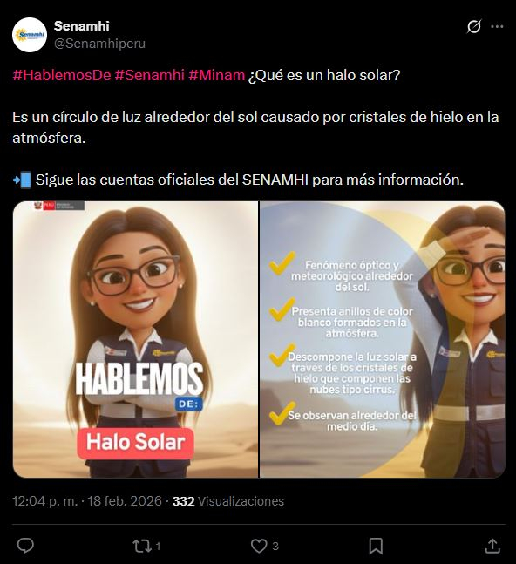This screenshot has width=516, height=564.
Task: Click the phone arrow emoji
Action: click(x=23, y=180)
